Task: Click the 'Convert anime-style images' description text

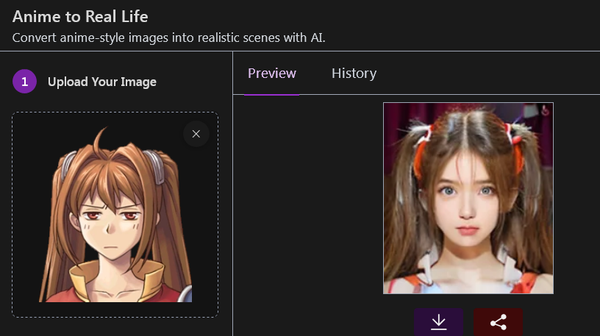Action: (169, 37)
